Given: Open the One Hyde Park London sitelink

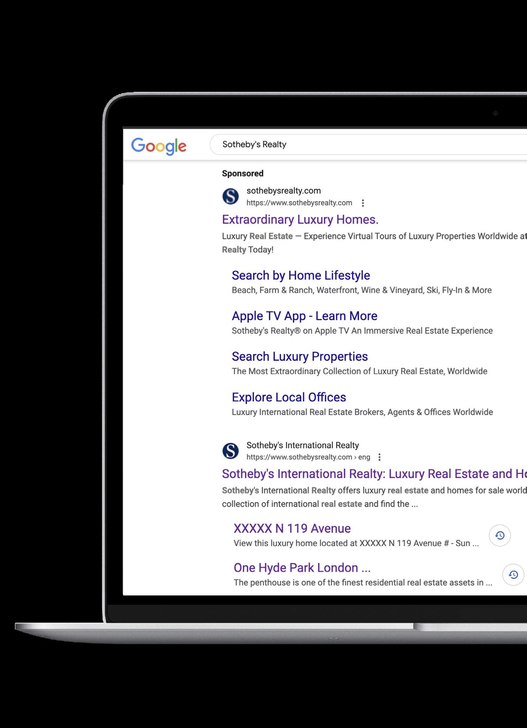Looking at the screenshot, I should tap(302, 568).
